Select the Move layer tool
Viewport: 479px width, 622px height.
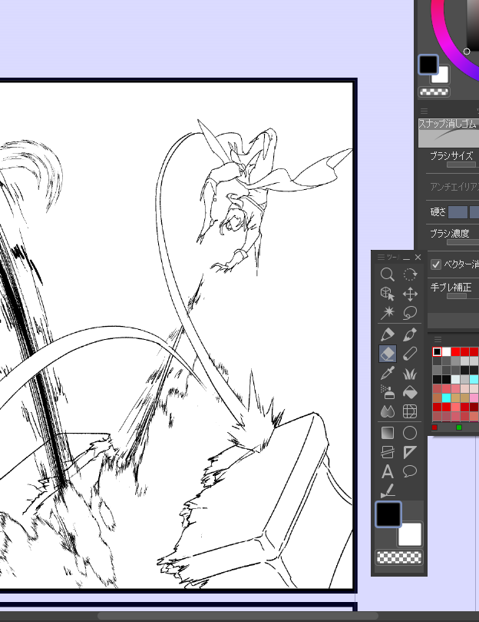click(410, 294)
